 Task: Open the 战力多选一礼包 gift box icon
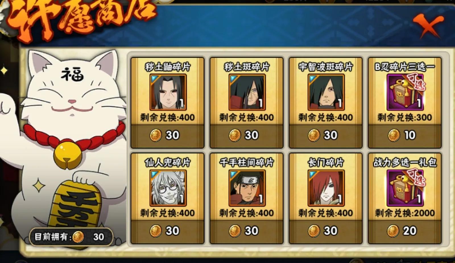pyautogui.click(x=405, y=188)
